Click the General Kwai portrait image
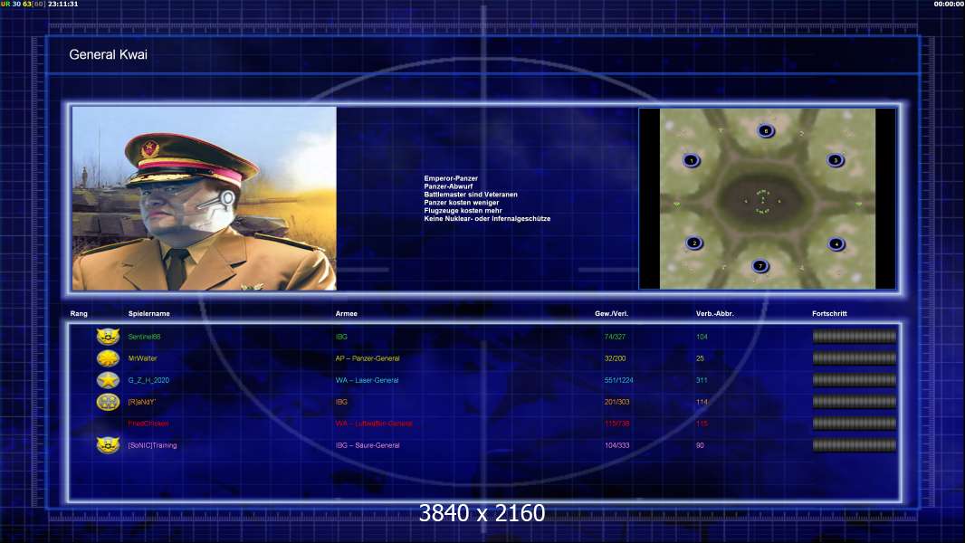965x543 pixels. [205, 198]
